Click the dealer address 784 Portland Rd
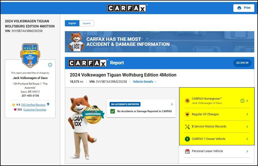258x166 pixels. click(30, 86)
